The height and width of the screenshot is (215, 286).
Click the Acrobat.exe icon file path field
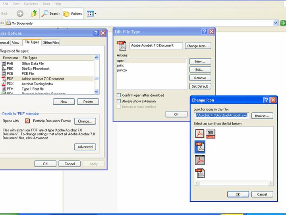[x=221, y=115]
